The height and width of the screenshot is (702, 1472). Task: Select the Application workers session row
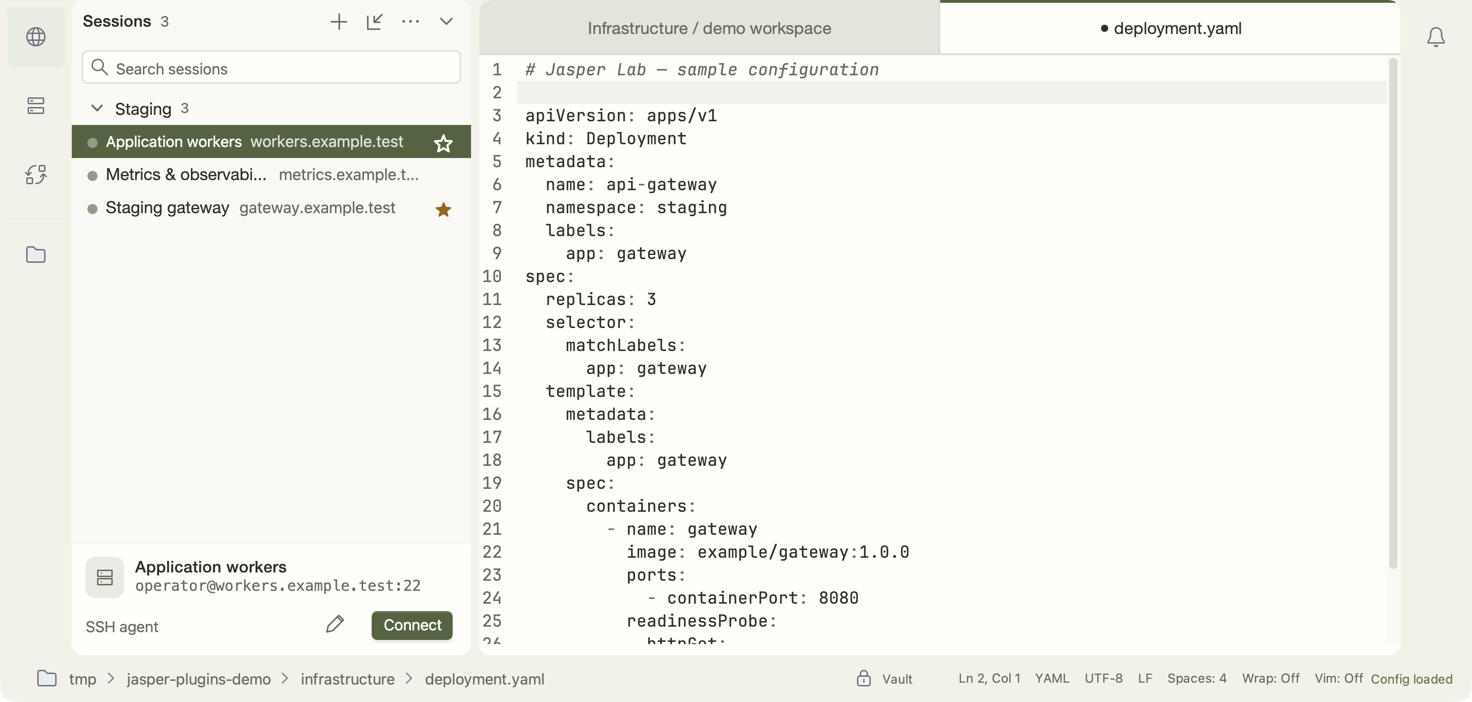pyautogui.click(x=271, y=142)
